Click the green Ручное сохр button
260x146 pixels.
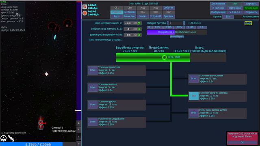[x=251, y=8]
